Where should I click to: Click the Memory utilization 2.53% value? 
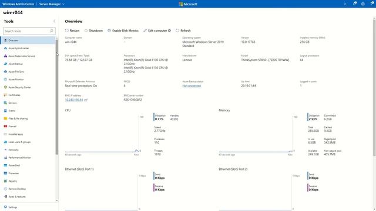pos(313,119)
